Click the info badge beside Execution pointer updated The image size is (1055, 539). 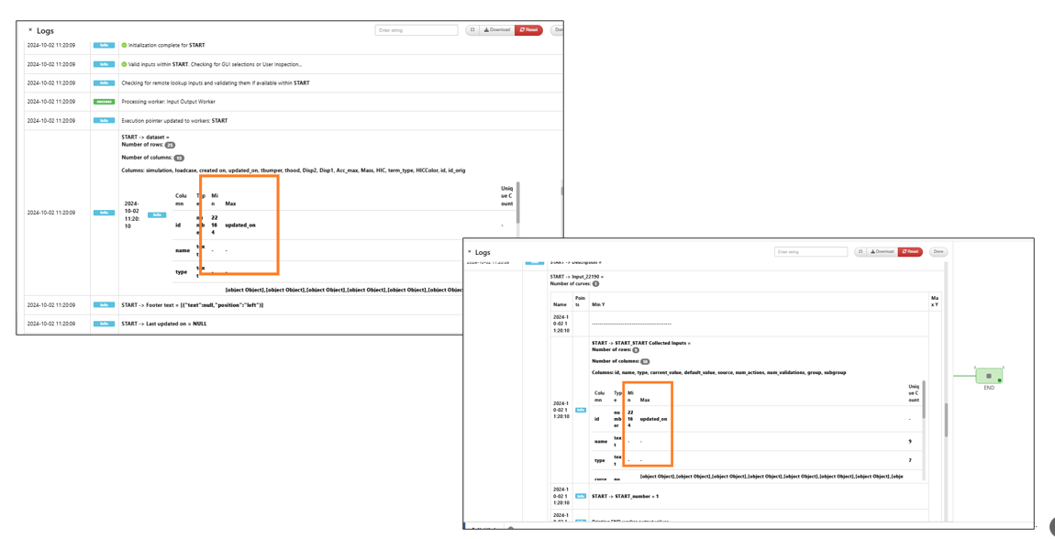click(x=104, y=121)
